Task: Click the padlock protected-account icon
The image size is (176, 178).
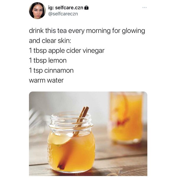Action: pos(87,8)
